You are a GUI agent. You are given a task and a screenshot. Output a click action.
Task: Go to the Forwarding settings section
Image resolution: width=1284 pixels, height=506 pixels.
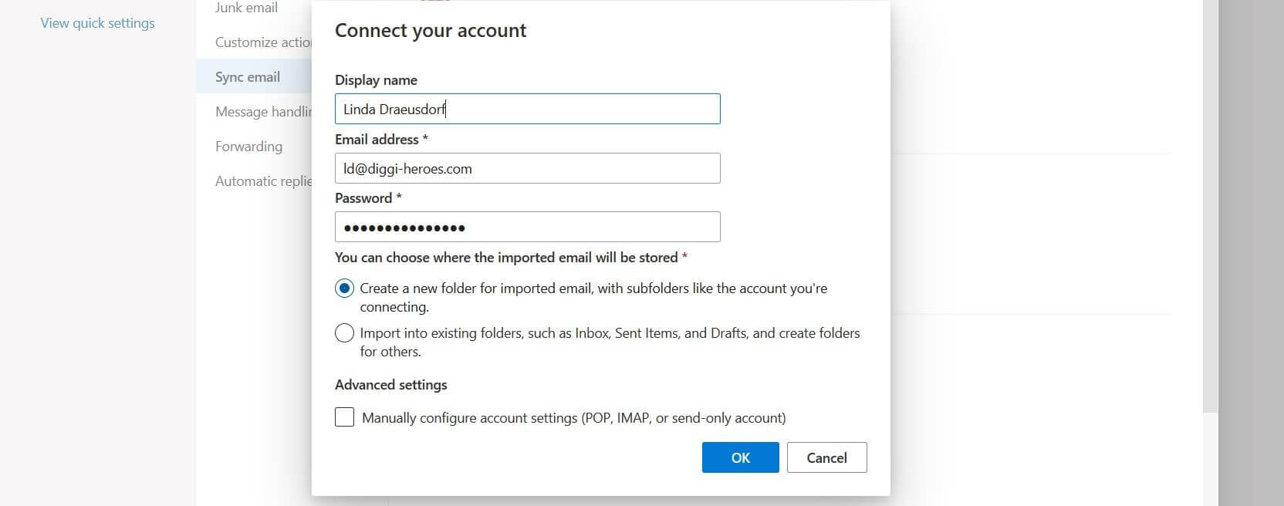(248, 147)
